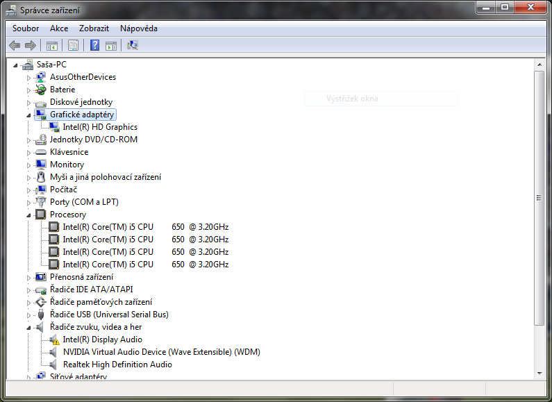The width and height of the screenshot is (552, 402).
Task: Open the Akce menu
Action: 59,28
